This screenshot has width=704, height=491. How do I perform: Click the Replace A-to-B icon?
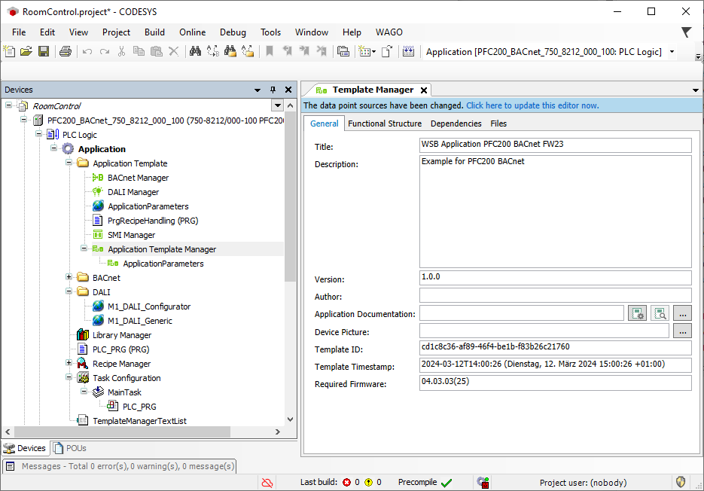[213, 52]
